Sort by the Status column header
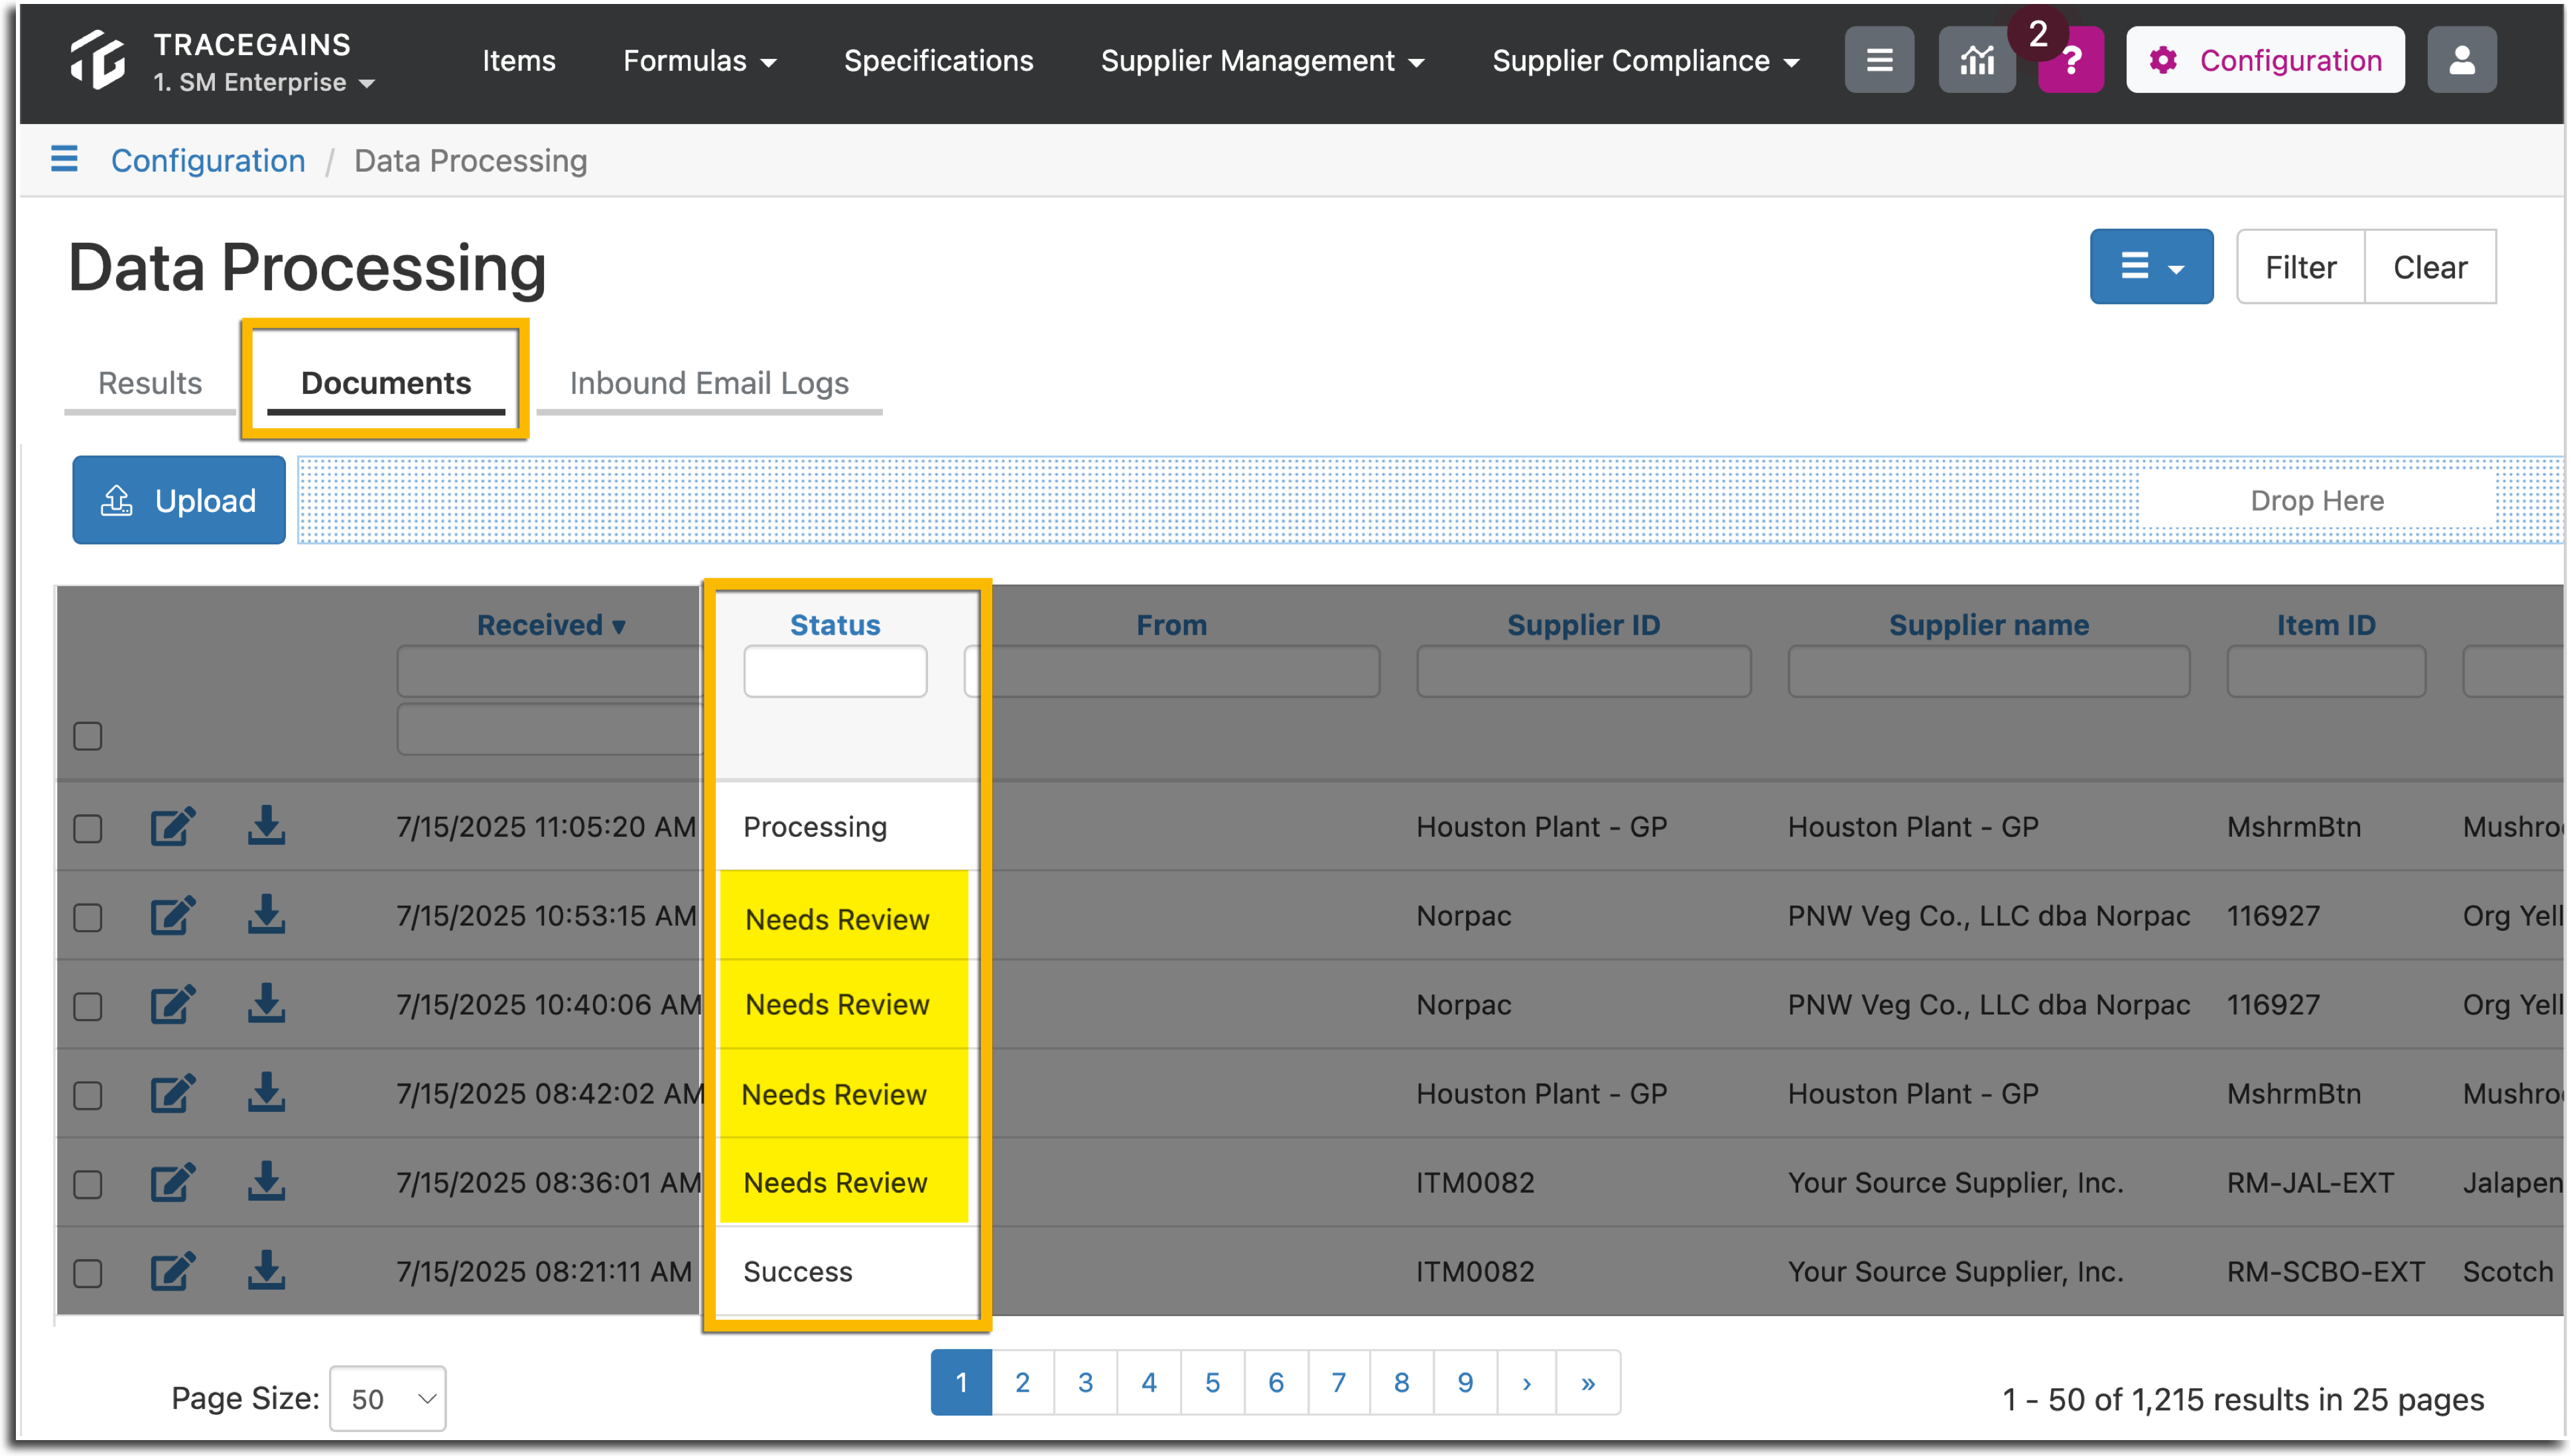 (x=834, y=625)
